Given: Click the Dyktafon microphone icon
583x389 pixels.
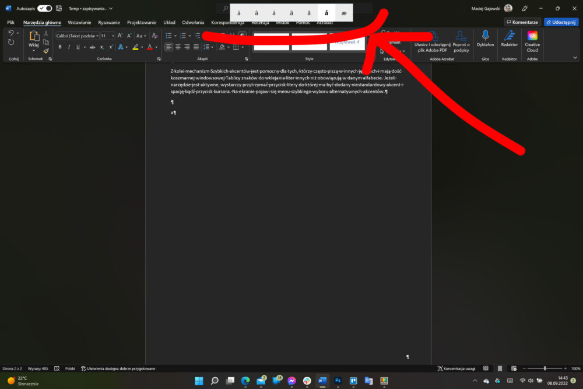Looking at the screenshot, I should [485, 36].
